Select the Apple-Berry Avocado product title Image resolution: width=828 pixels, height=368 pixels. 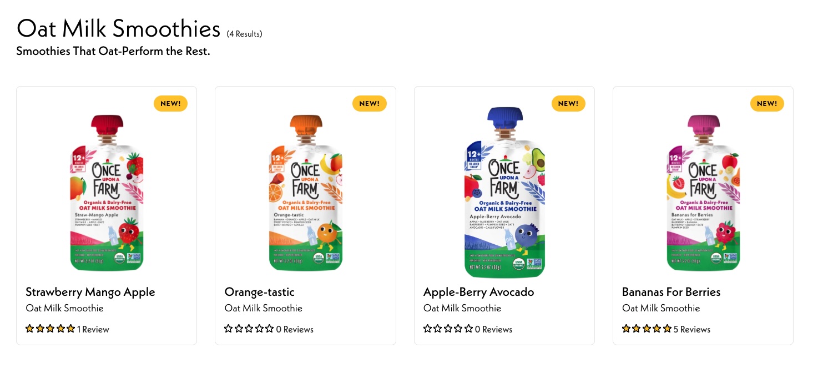pyautogui.click(x=478, y=292)
